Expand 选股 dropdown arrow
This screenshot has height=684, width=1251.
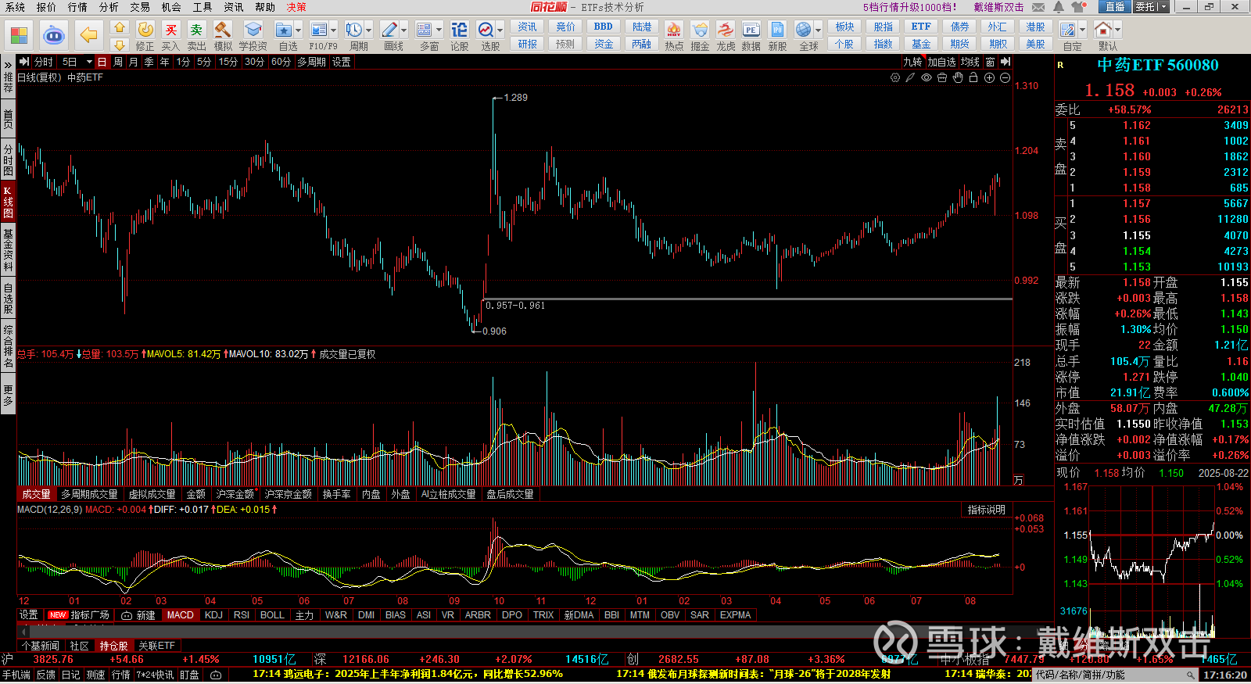500,30
